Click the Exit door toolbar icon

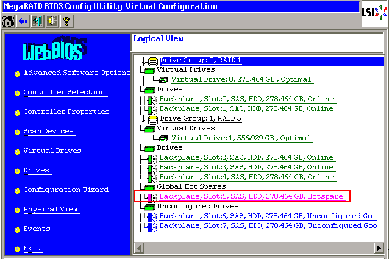tap(37, 21)
